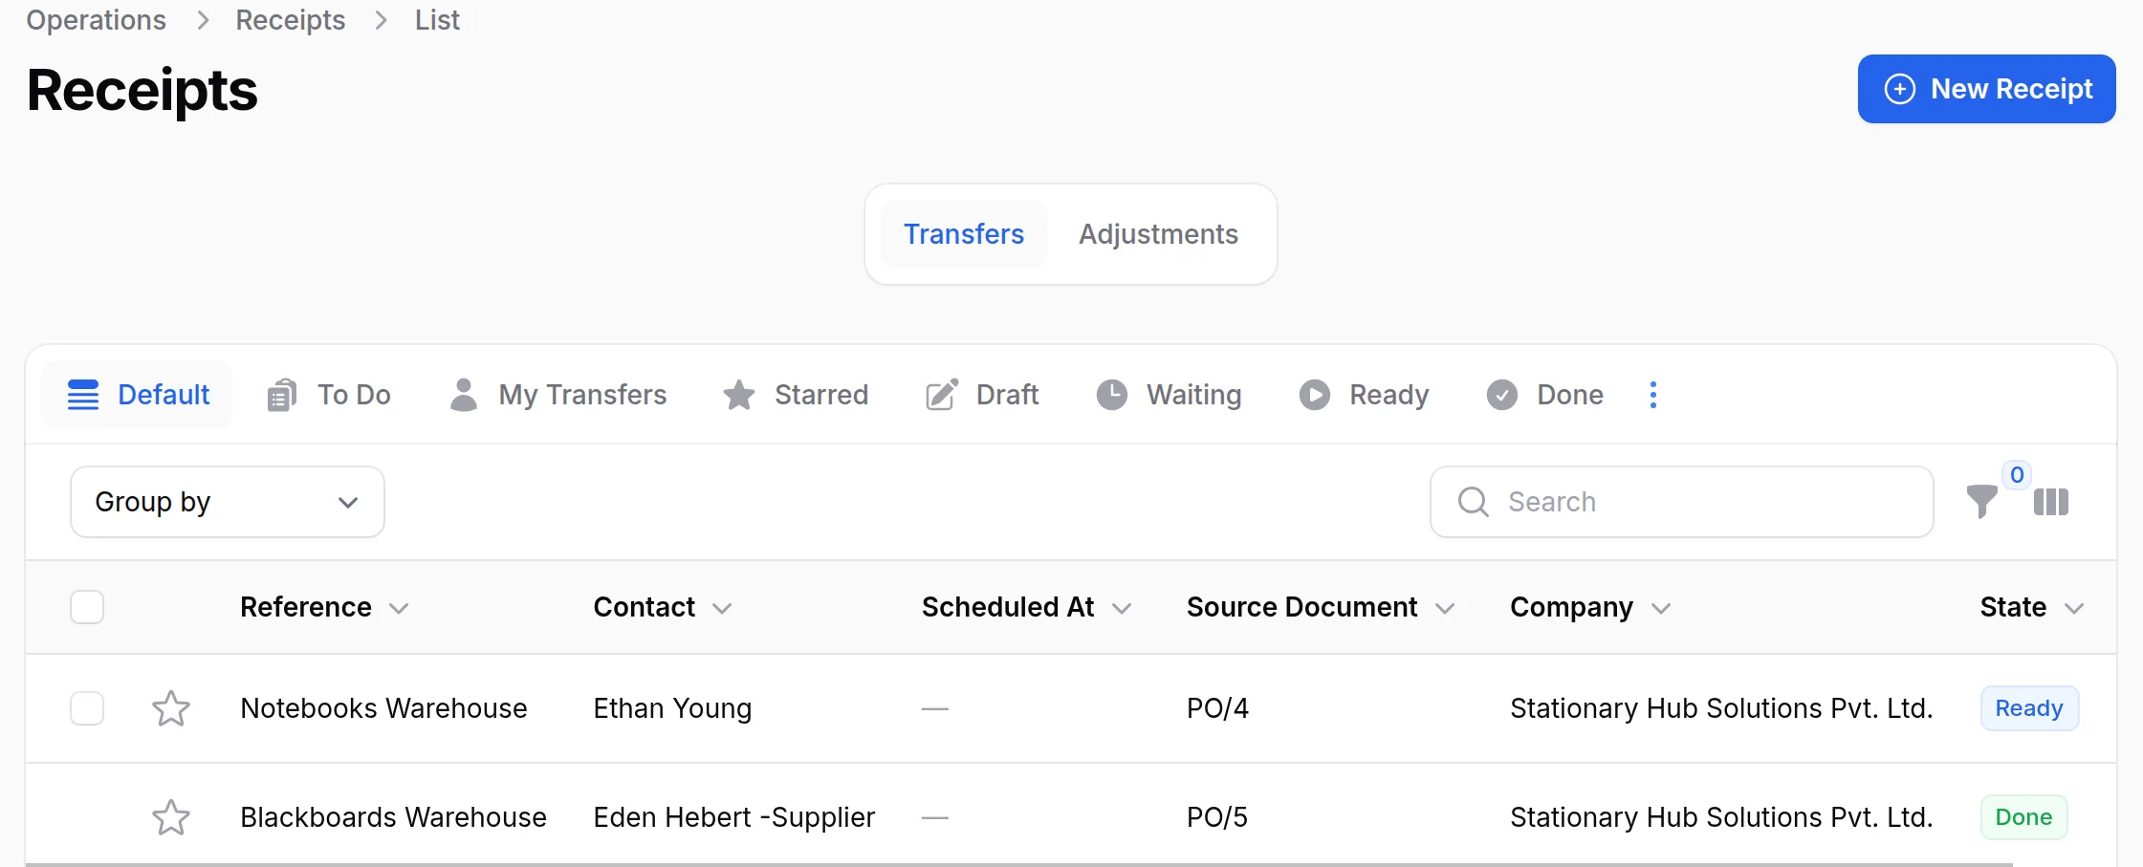
Task: Star the Blackboards Warehouse receipt
Action: 171,817
